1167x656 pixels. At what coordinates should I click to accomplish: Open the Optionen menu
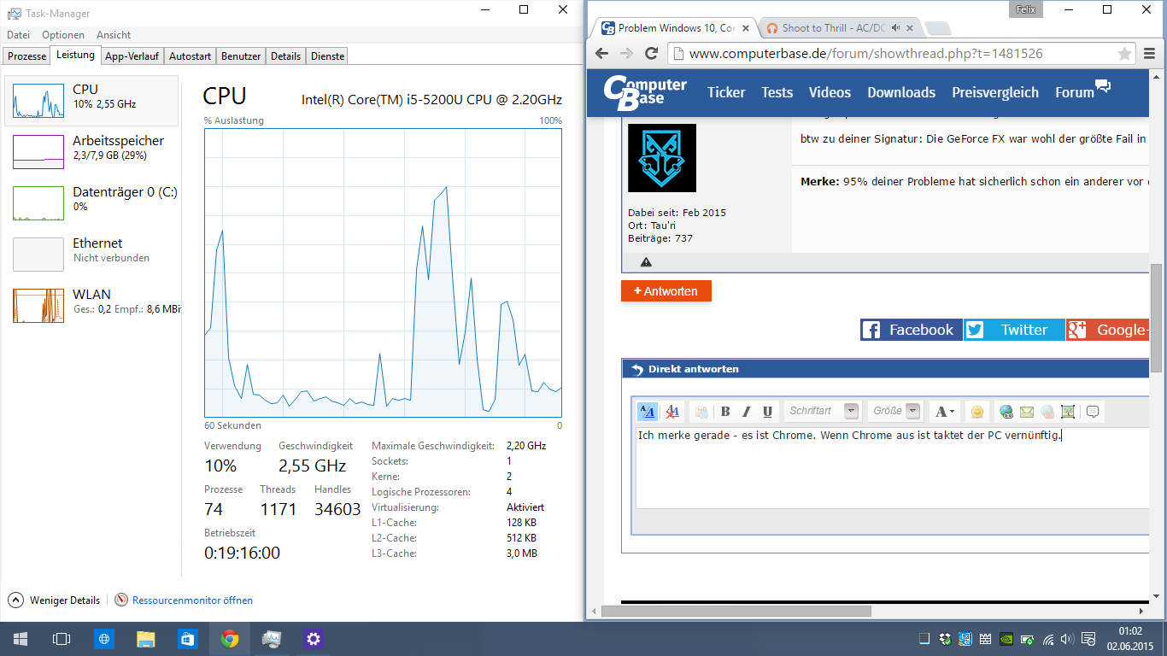[63, 35]
